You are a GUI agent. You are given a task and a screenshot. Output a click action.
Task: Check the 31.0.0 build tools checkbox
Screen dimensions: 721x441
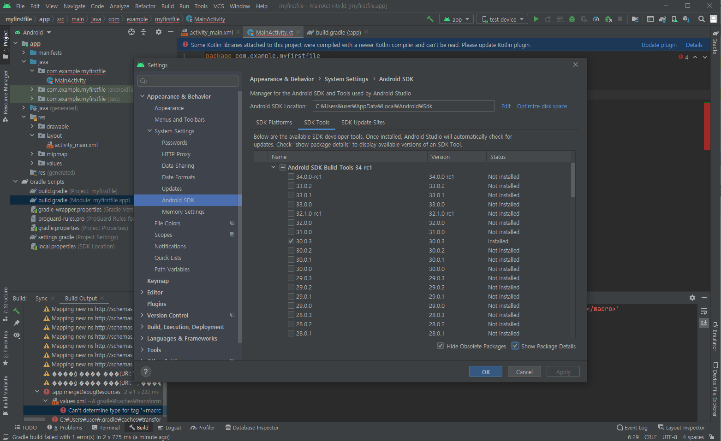291,232
